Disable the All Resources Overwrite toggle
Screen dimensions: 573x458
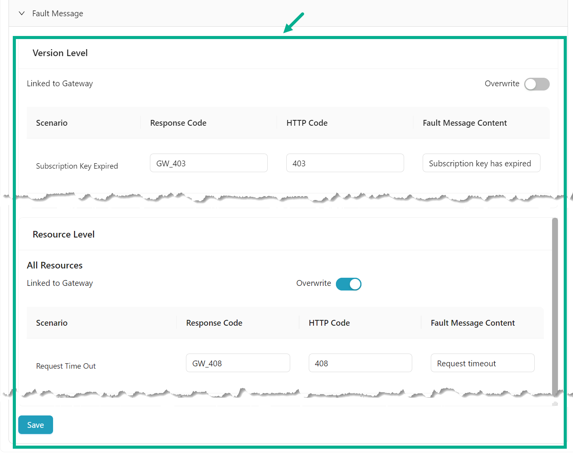pos(348,284)
